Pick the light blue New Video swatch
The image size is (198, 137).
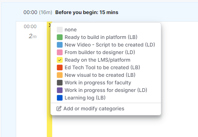tap(60, 45)
